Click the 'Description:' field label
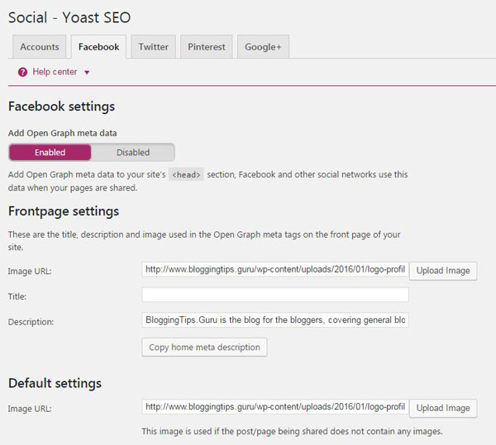Screen dimensions: 496x445 tap(31, 322)
